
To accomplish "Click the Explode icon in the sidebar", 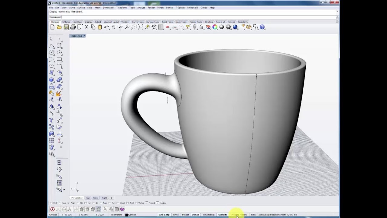I will (x=59, y=93).
